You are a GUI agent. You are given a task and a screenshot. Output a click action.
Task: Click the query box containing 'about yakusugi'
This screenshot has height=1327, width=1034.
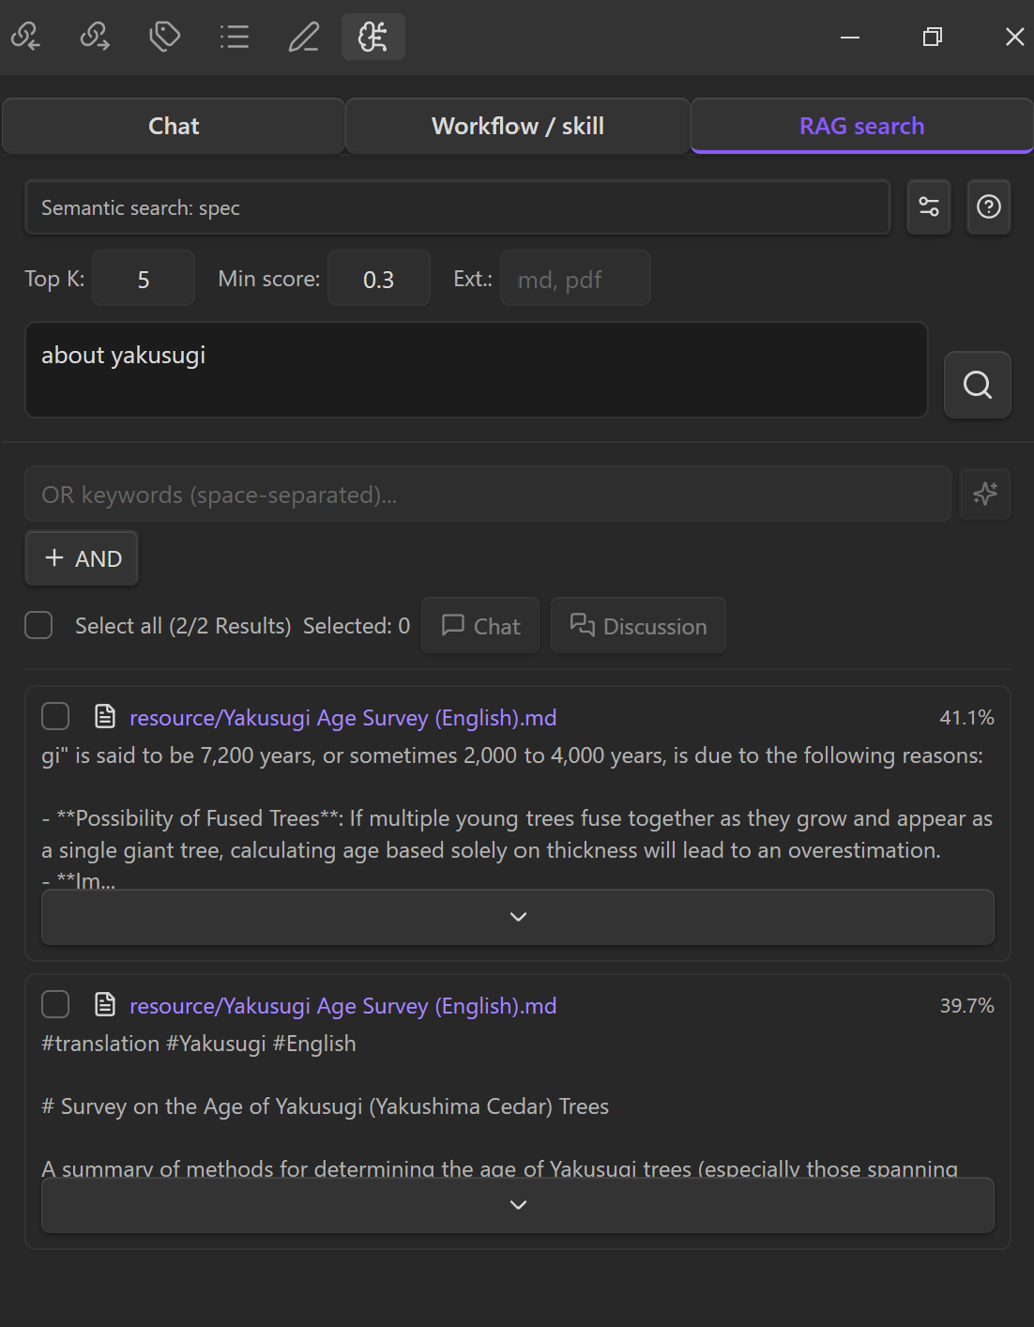(477, 370)
